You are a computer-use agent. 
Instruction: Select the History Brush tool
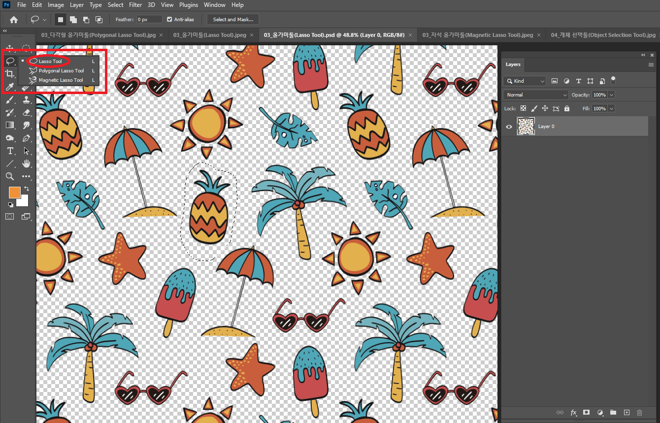pyautogui.click(x=10, y=112)
